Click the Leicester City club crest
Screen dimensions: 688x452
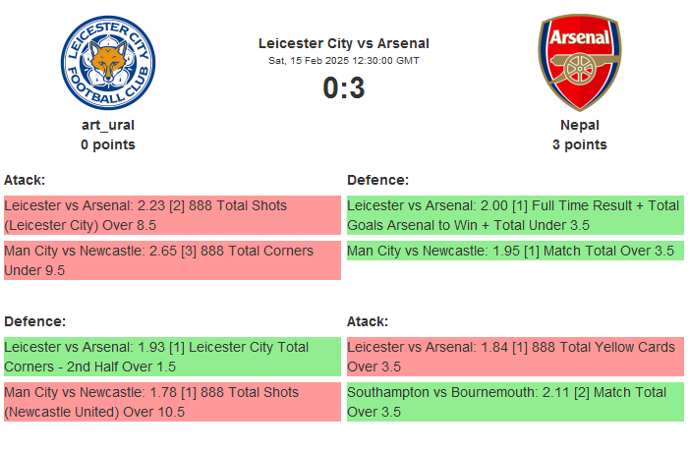108,63
